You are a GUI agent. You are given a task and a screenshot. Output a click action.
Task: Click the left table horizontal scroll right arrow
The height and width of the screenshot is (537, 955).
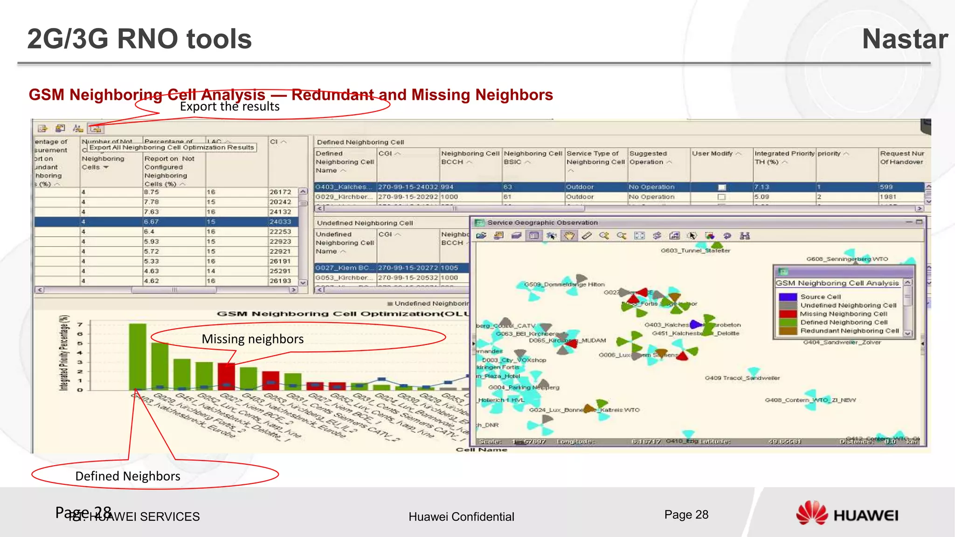click(293, 290)
